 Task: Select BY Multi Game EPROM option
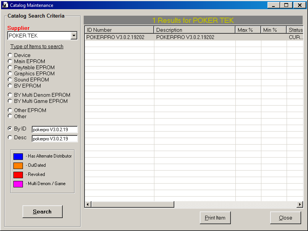[x=10, y=101]
